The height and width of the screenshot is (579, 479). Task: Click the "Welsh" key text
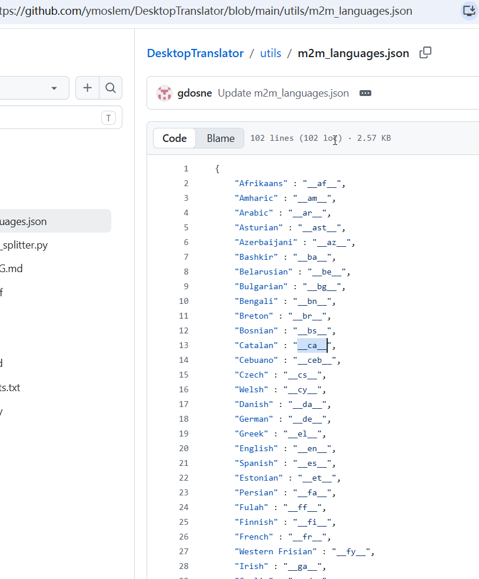251,389
